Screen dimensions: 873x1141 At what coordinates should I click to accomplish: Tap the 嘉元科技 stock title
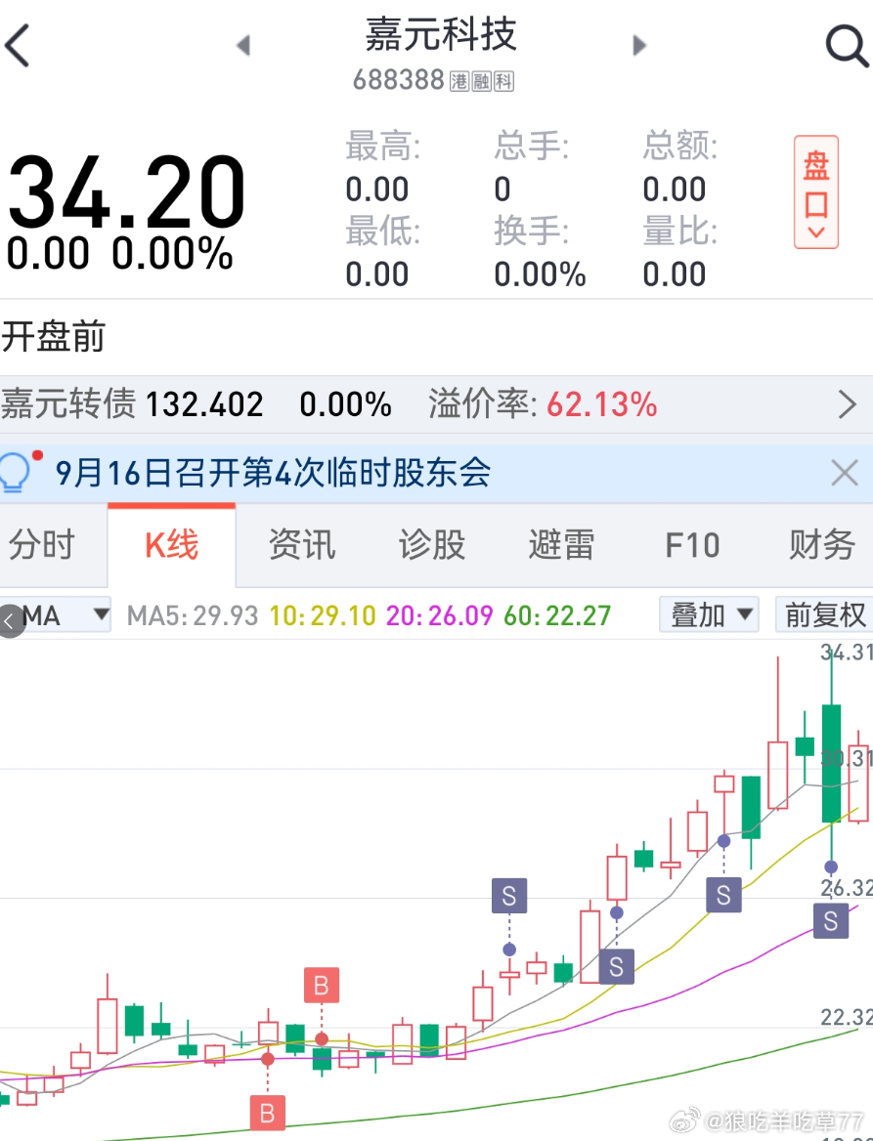pyautogui.click(x=441, y=34)
